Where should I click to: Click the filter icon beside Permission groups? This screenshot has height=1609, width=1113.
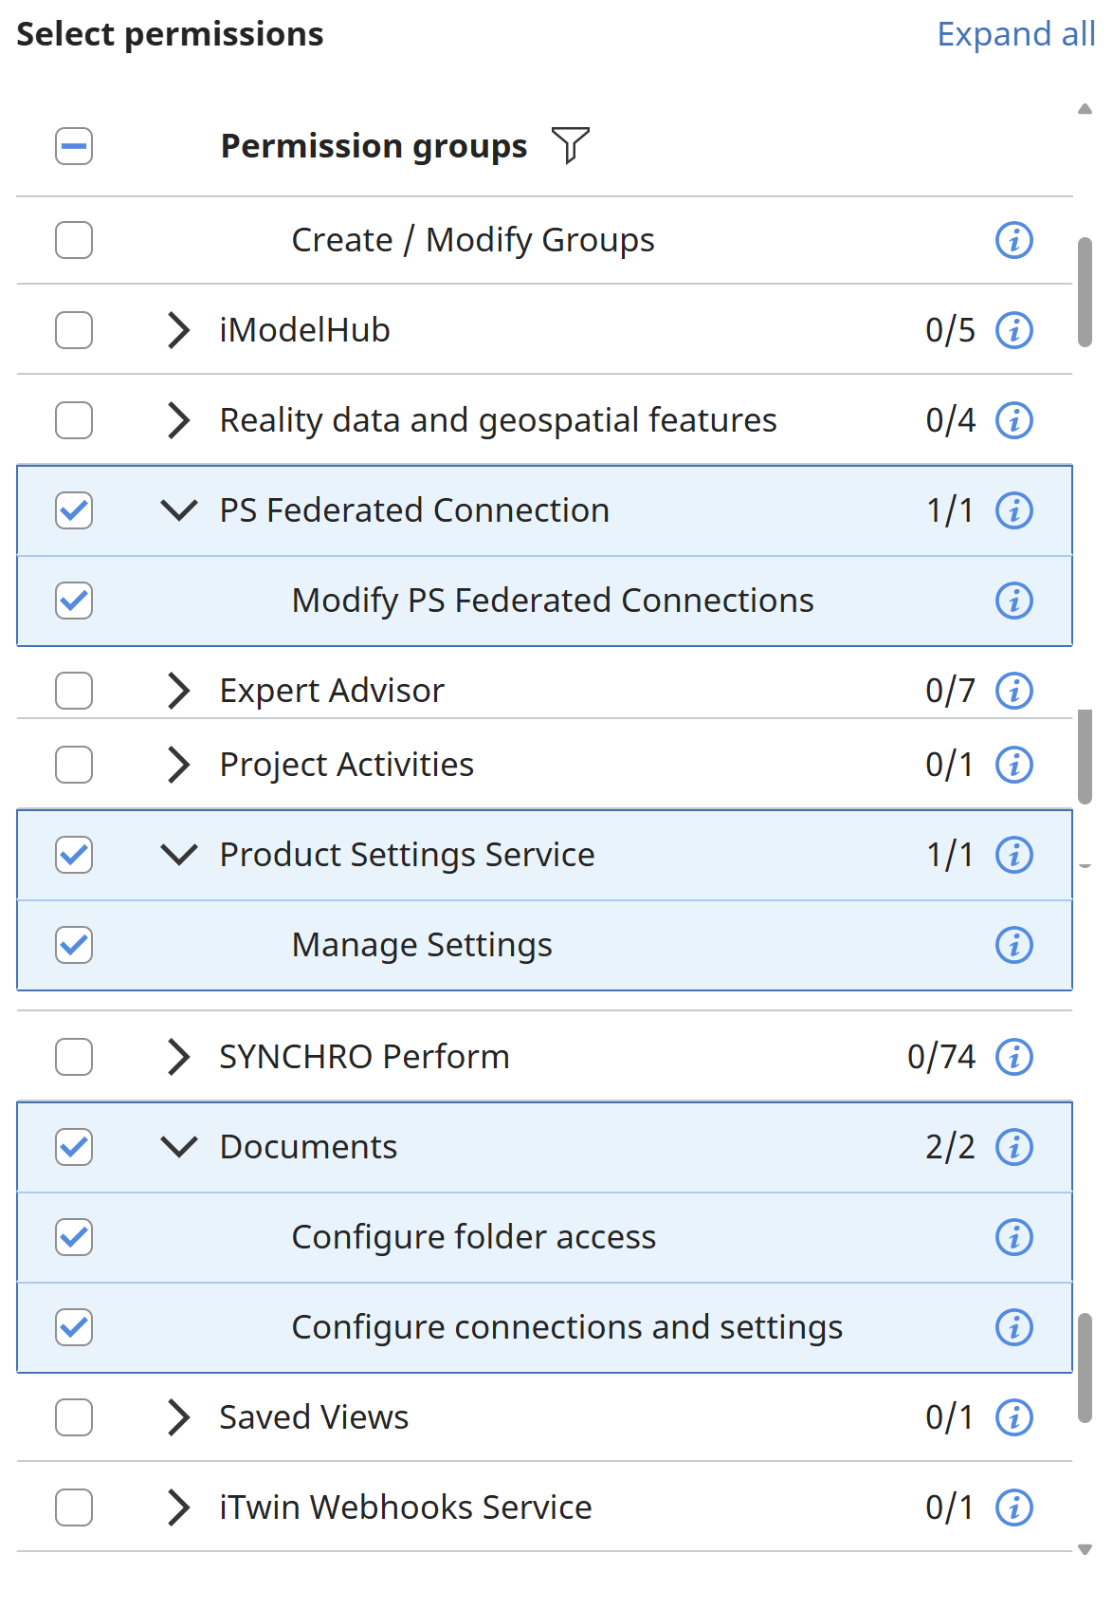click(570, 145)
